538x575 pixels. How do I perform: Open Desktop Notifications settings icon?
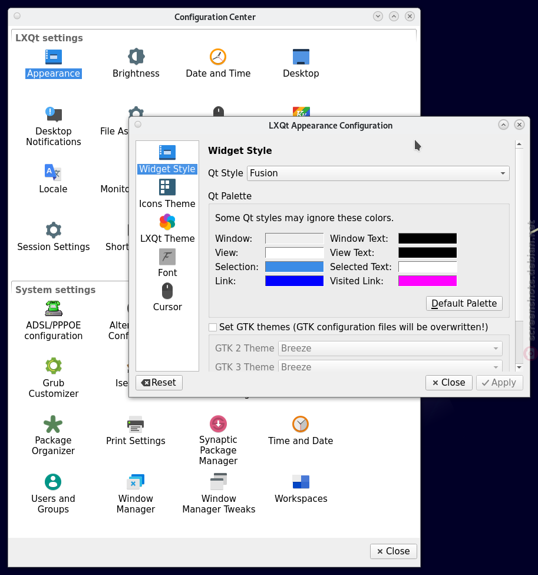tap(54, 114)
